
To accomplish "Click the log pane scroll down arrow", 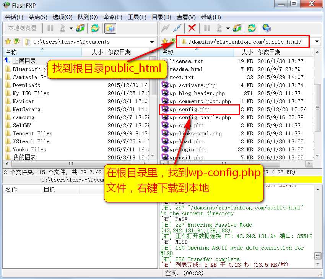I will [x=317, y=264].
